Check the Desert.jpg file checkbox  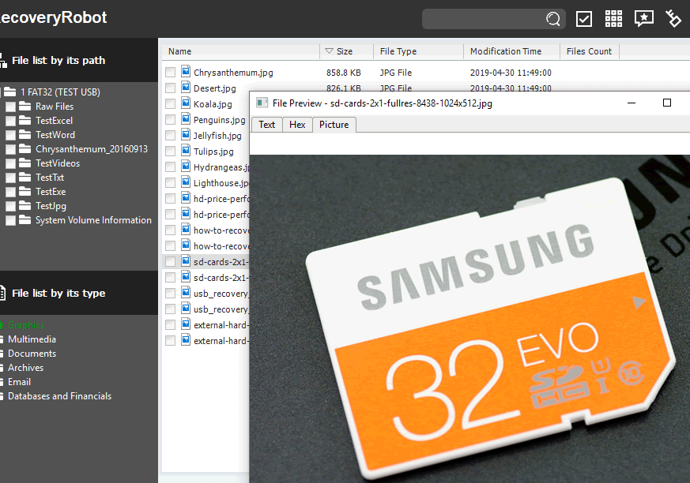pos(170,88)
